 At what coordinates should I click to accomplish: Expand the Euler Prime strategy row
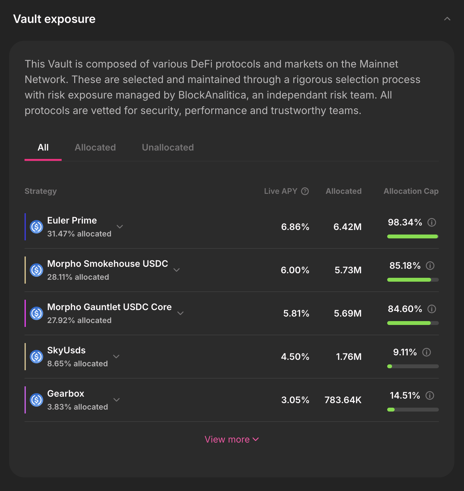click(x=120, y=227)
